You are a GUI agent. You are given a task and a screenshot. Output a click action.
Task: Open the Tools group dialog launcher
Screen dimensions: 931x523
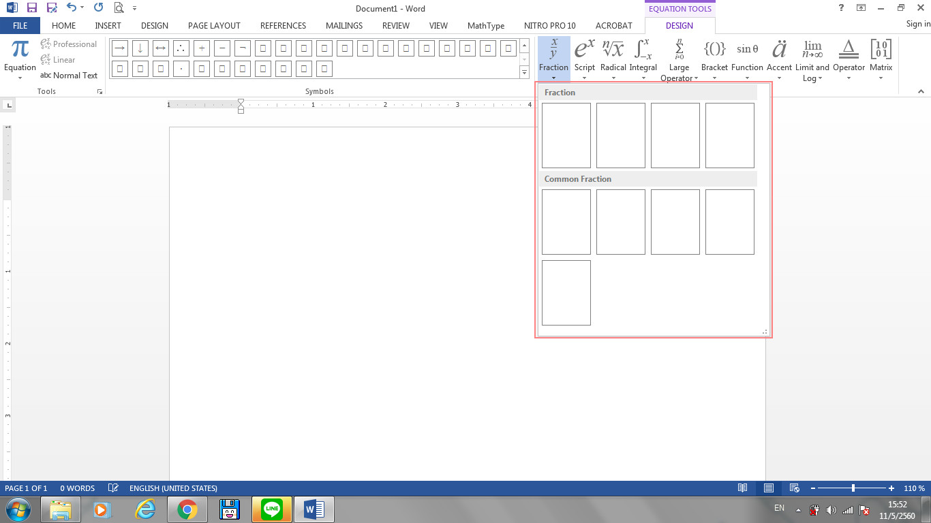tap(100, 91)
